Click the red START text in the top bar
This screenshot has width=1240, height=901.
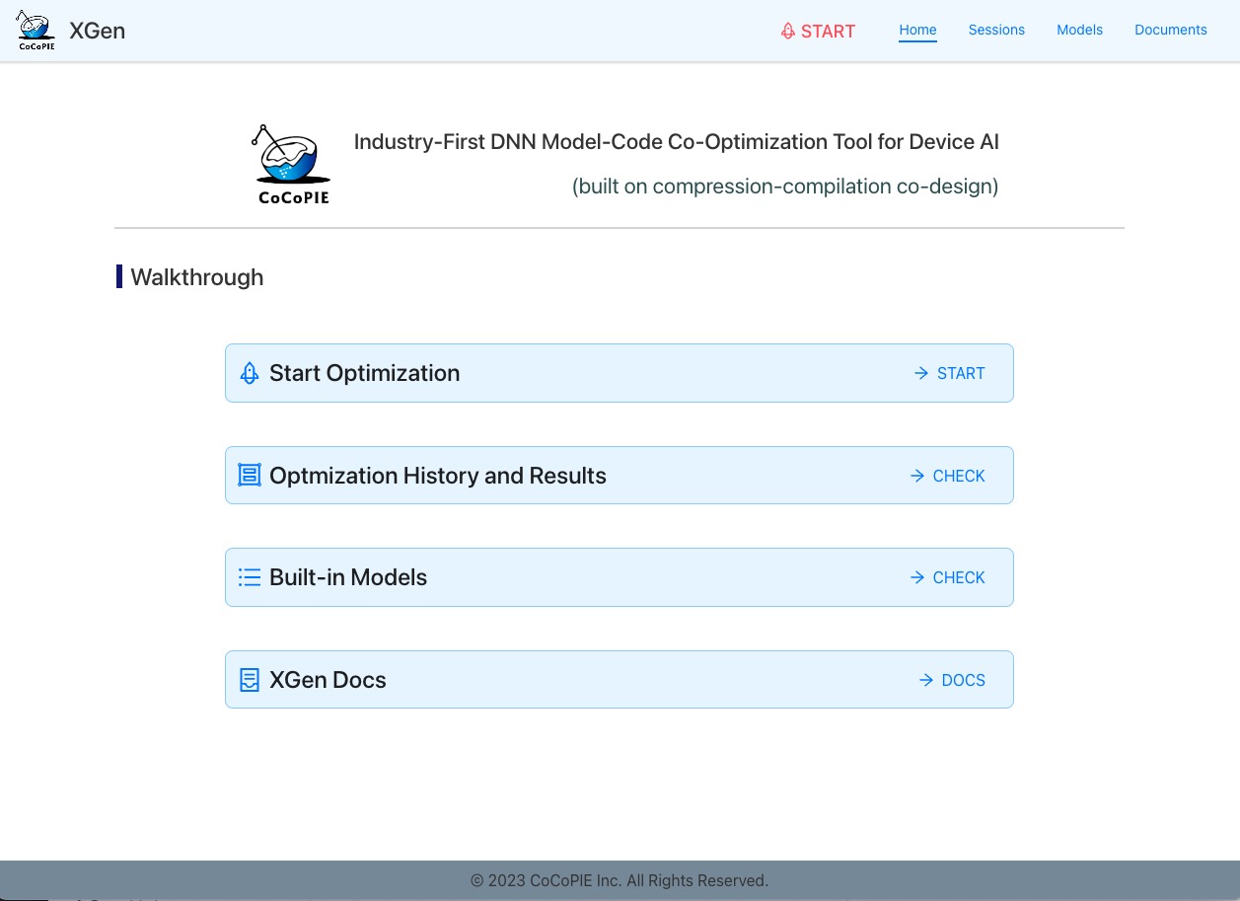coord(828,31)
